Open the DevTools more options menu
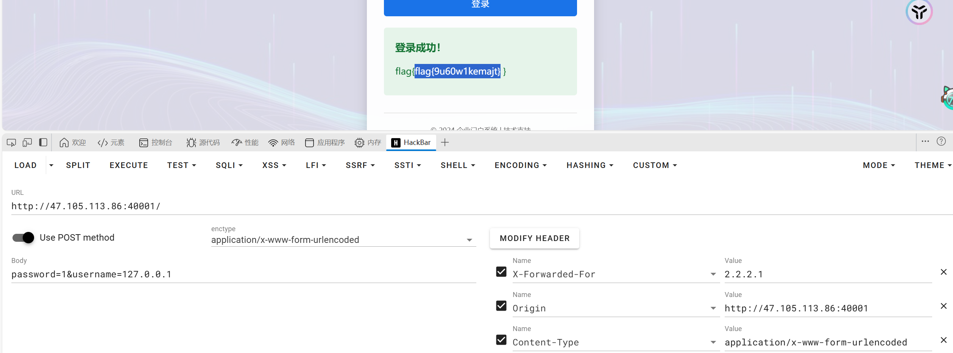Screen dimensions: 953x353 click(x=925, y=141)
